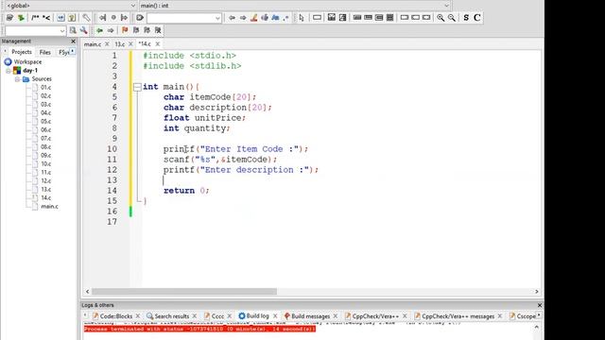Close the Build log tab
Viewport: 605px width, 340px height.
pyautogui.click(x=275, y=316)
